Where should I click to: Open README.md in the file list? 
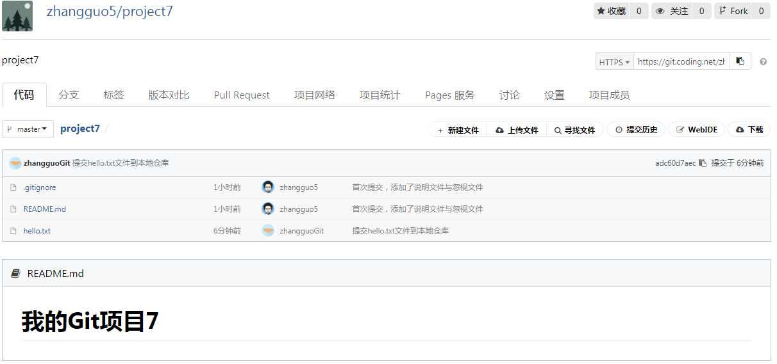45,209
